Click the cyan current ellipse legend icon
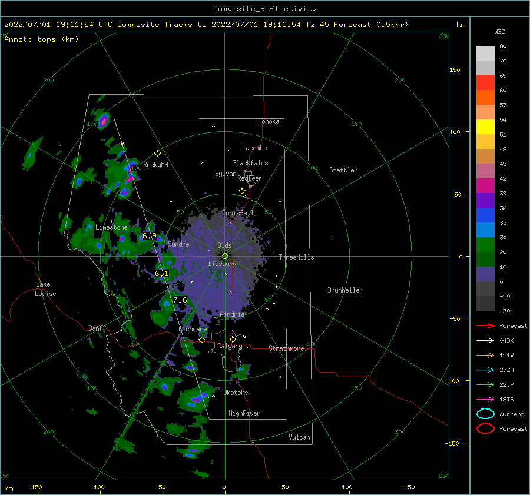 pyautogui.click(x=485, y=414)
